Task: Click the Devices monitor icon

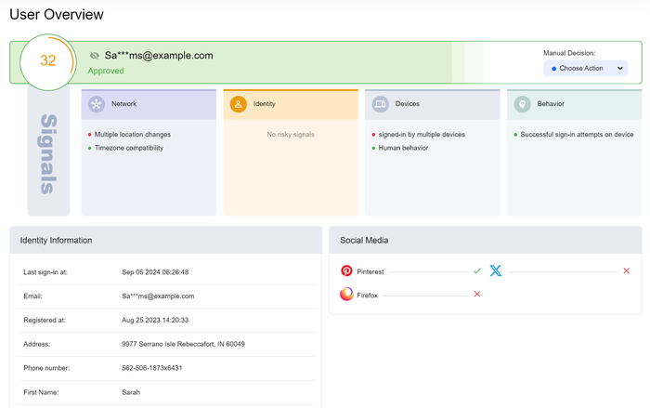Action: (x=380, y=104)
